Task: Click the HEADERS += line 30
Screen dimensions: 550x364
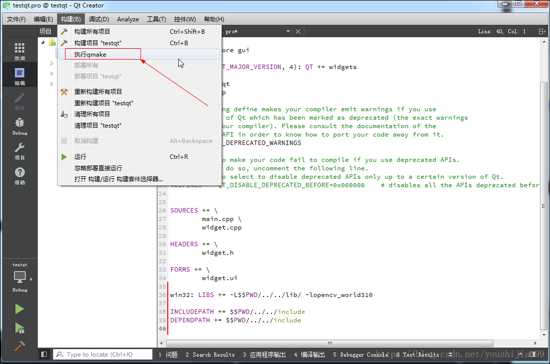Action: tap(194, 244)
